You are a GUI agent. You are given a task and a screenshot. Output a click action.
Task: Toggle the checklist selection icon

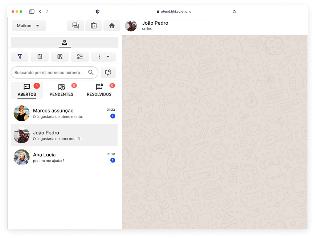[x=80, y=57]
